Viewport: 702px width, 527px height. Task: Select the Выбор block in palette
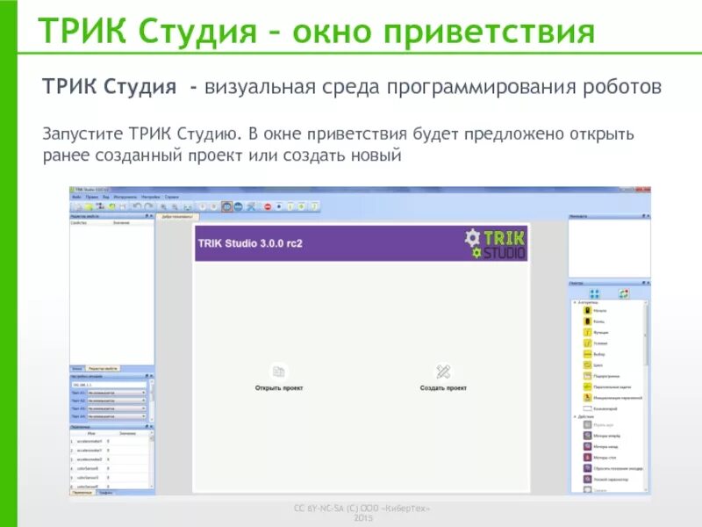point(594,354)
